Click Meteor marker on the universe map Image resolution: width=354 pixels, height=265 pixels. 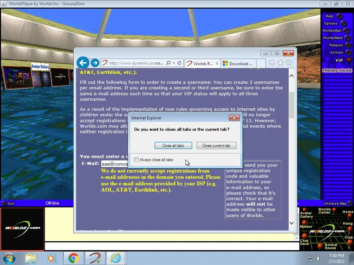[x=306, y=225]
